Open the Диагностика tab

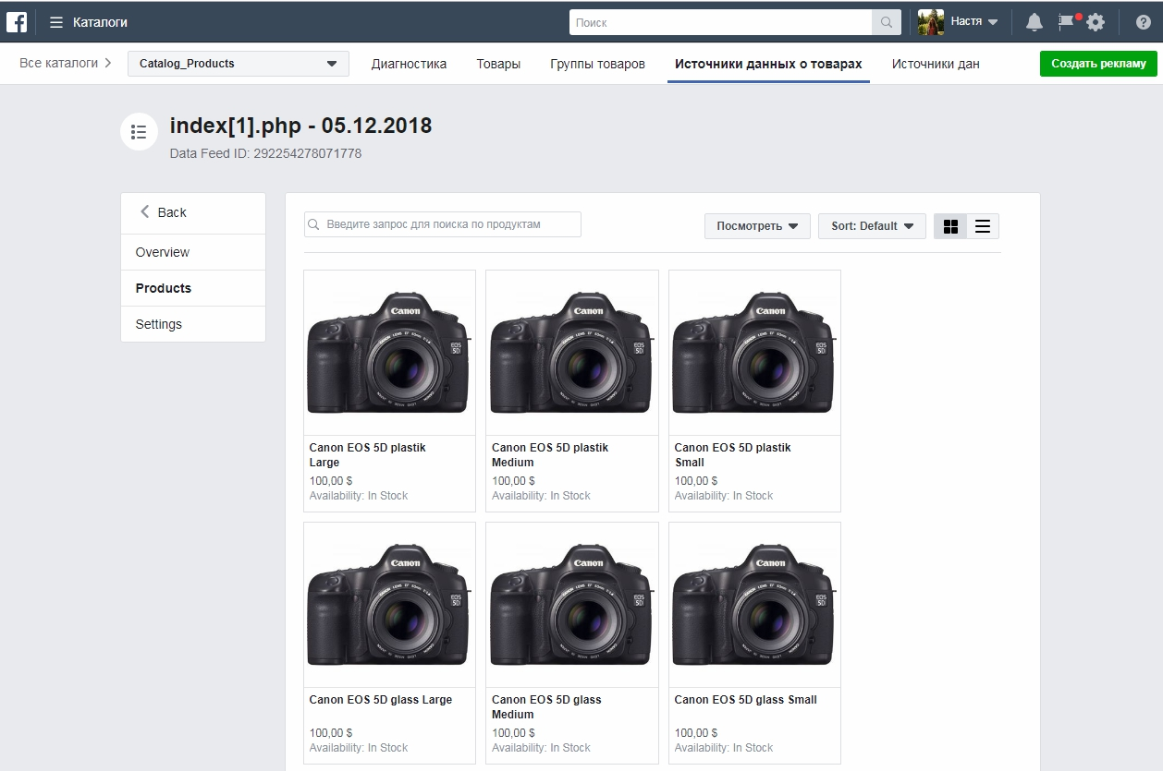[409, 64]
